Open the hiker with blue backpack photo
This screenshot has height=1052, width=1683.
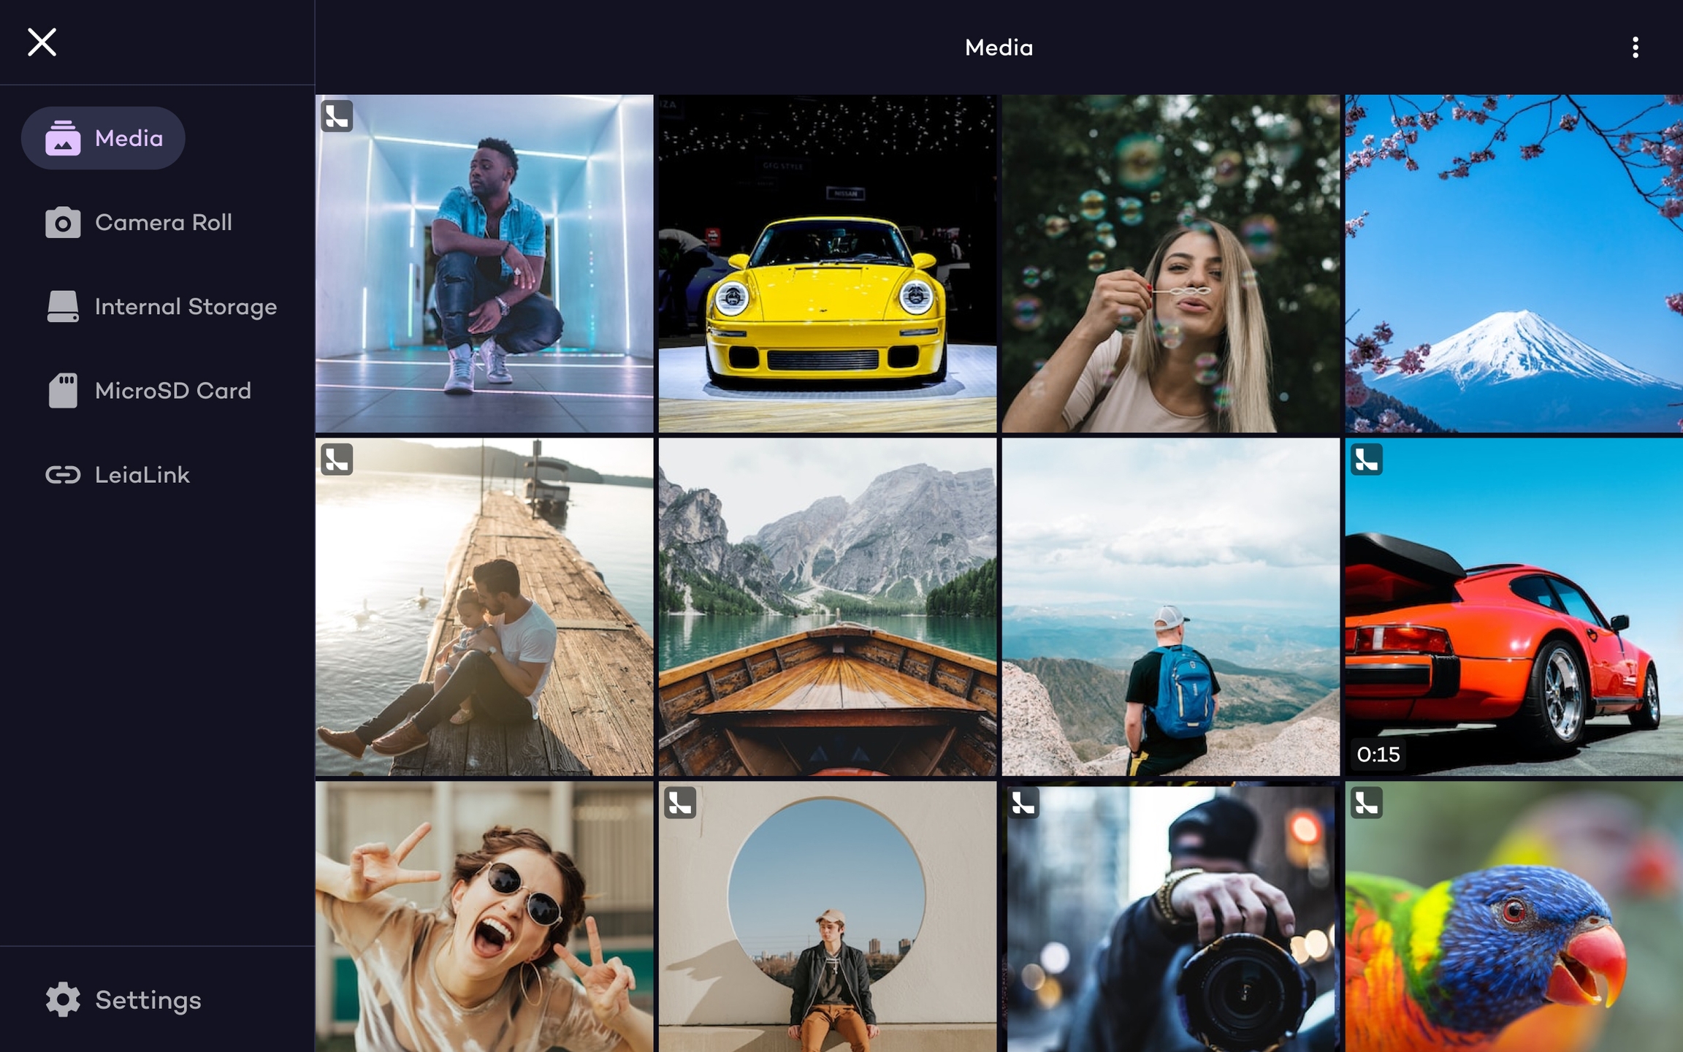(x=1171, y=607)
